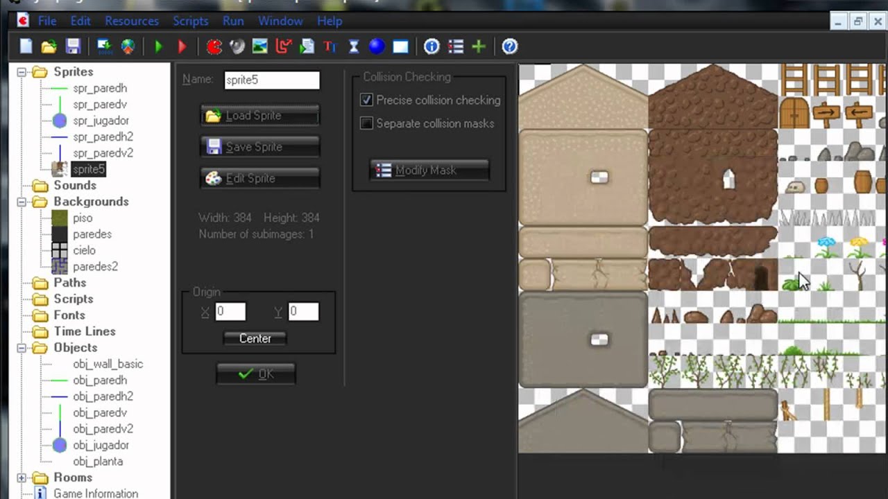This screenshot has height=499, width=888.
Task: Click the Scripts folder icon
Action: click(x=40, y=299)
